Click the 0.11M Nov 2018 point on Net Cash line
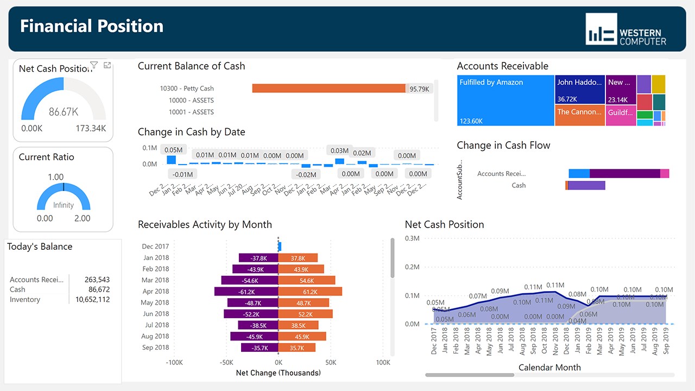 click(555, 292)
